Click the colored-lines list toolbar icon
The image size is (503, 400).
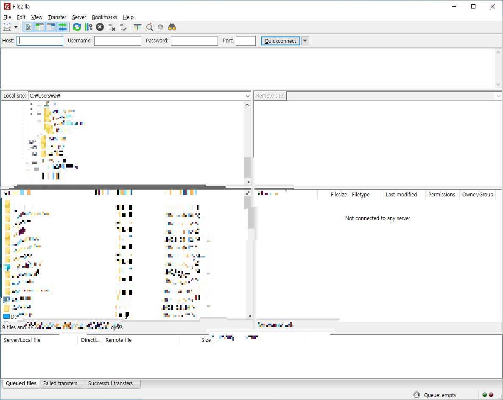click(137, 27)
